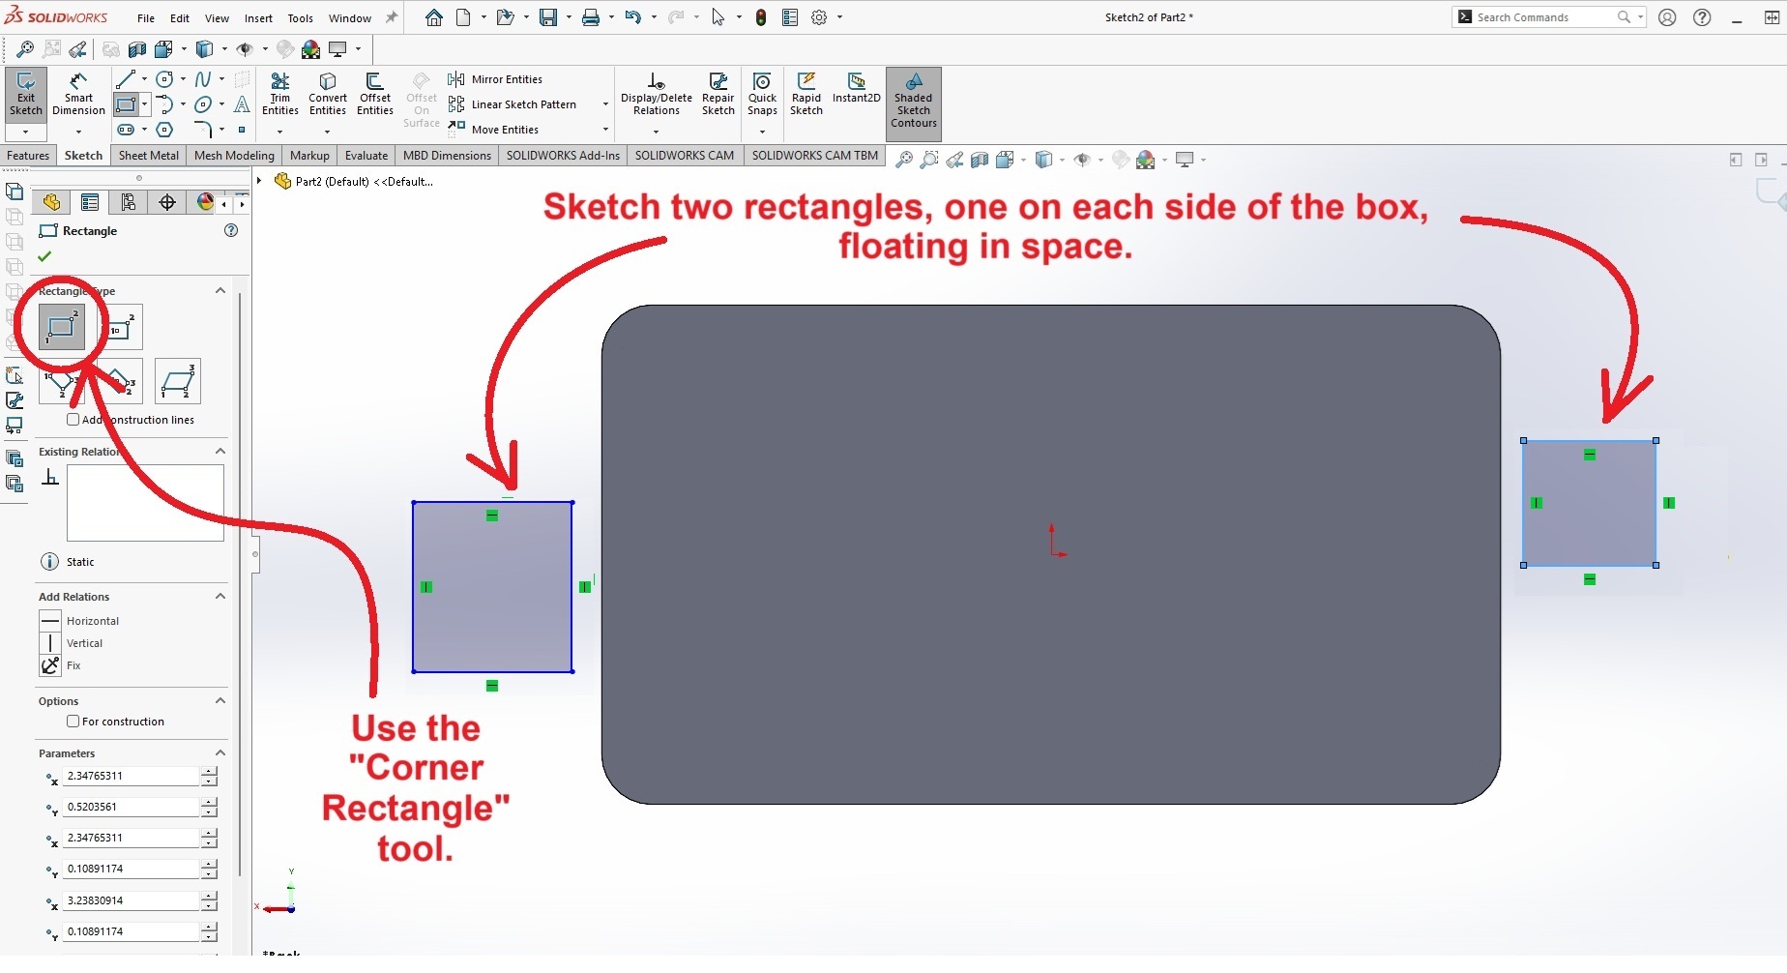Expand the Part2 feature tree node

(x=259, y=181)
